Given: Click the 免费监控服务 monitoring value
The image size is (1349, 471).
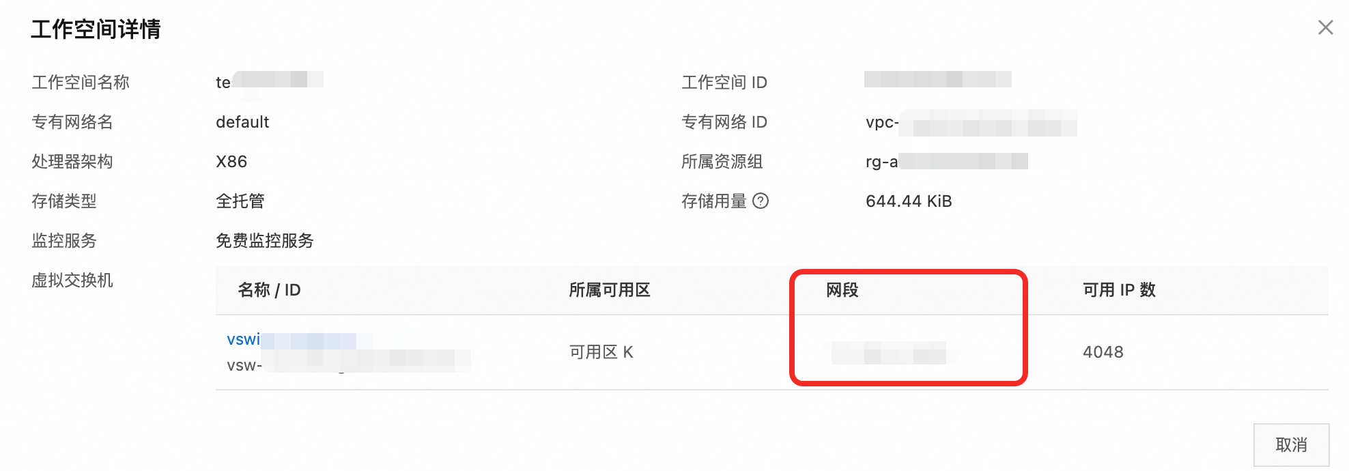Looking at the screenshot, I should (264, 241).
